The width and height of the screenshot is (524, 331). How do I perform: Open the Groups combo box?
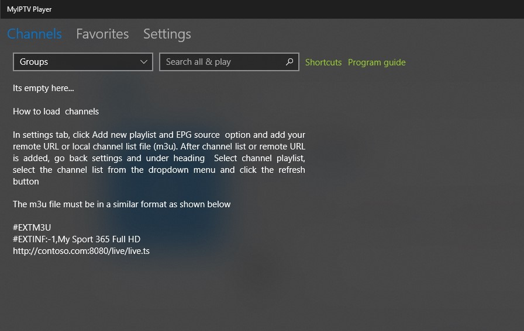pyautogui.click(x=83, y=62)
